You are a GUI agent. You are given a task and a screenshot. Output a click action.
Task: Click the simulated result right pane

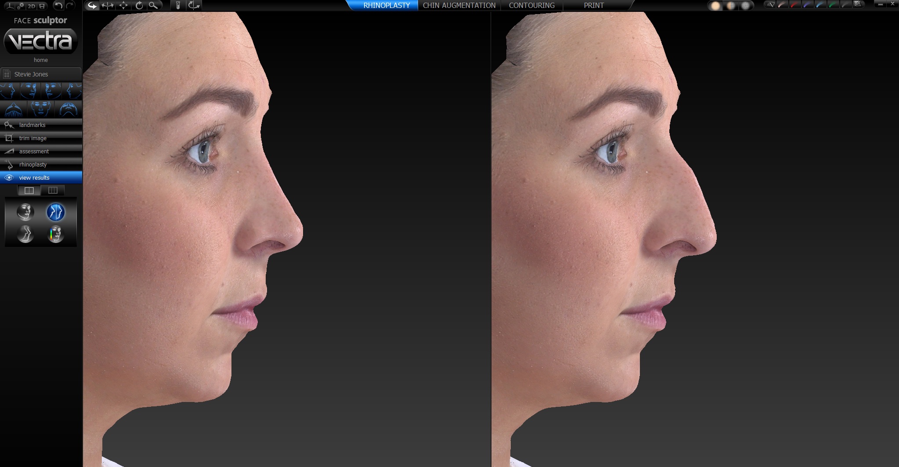(x=695, y=239)
